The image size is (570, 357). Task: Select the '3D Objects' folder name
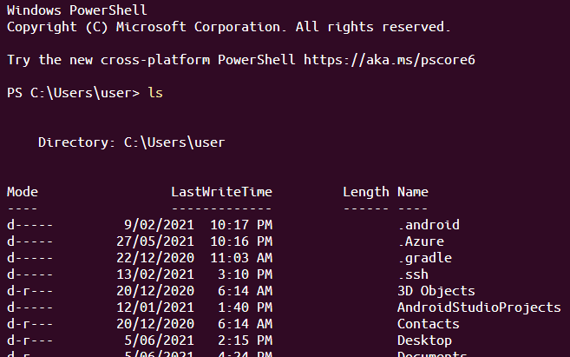click(436, 291)
